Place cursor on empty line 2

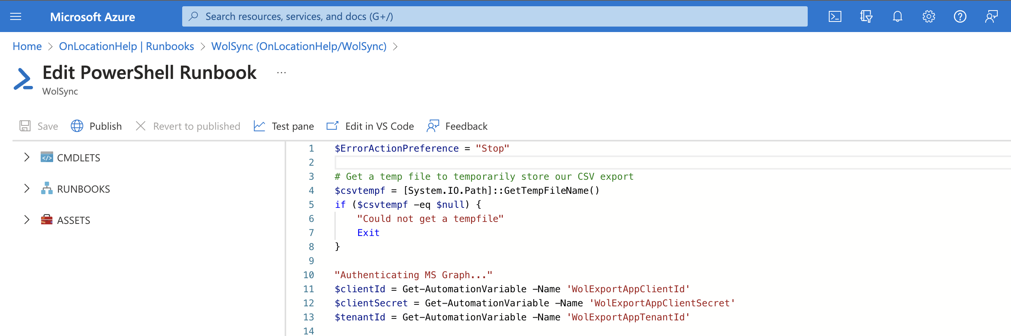coord(672,162)
